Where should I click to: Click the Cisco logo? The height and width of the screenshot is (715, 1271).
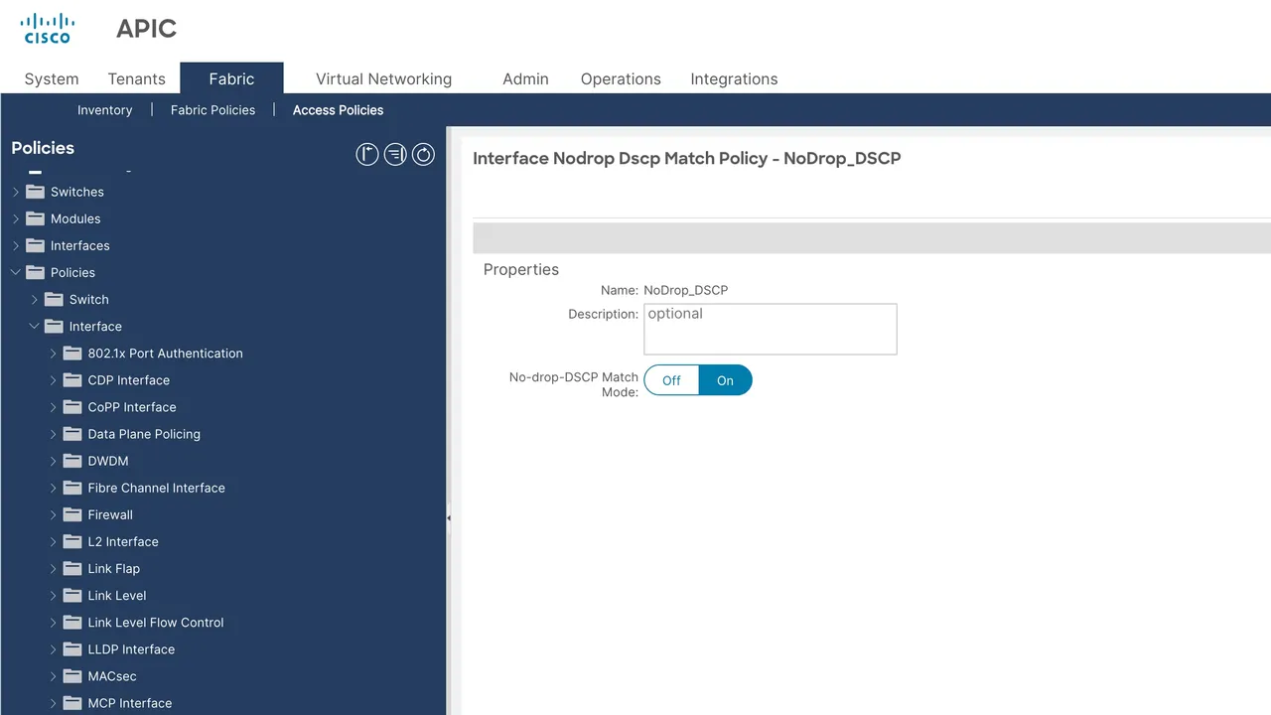point(48,28)
